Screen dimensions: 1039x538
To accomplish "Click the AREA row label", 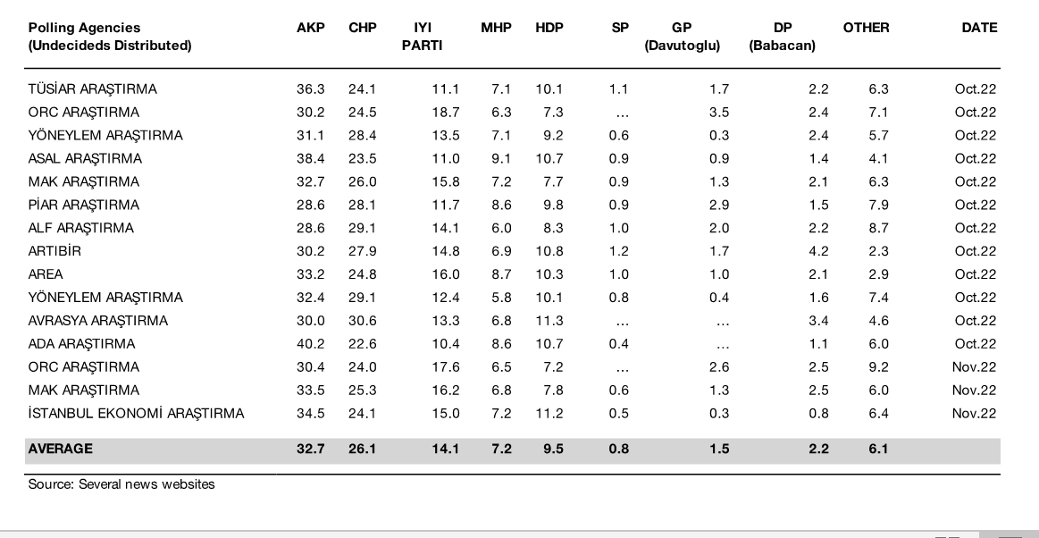I will point(46,274).
